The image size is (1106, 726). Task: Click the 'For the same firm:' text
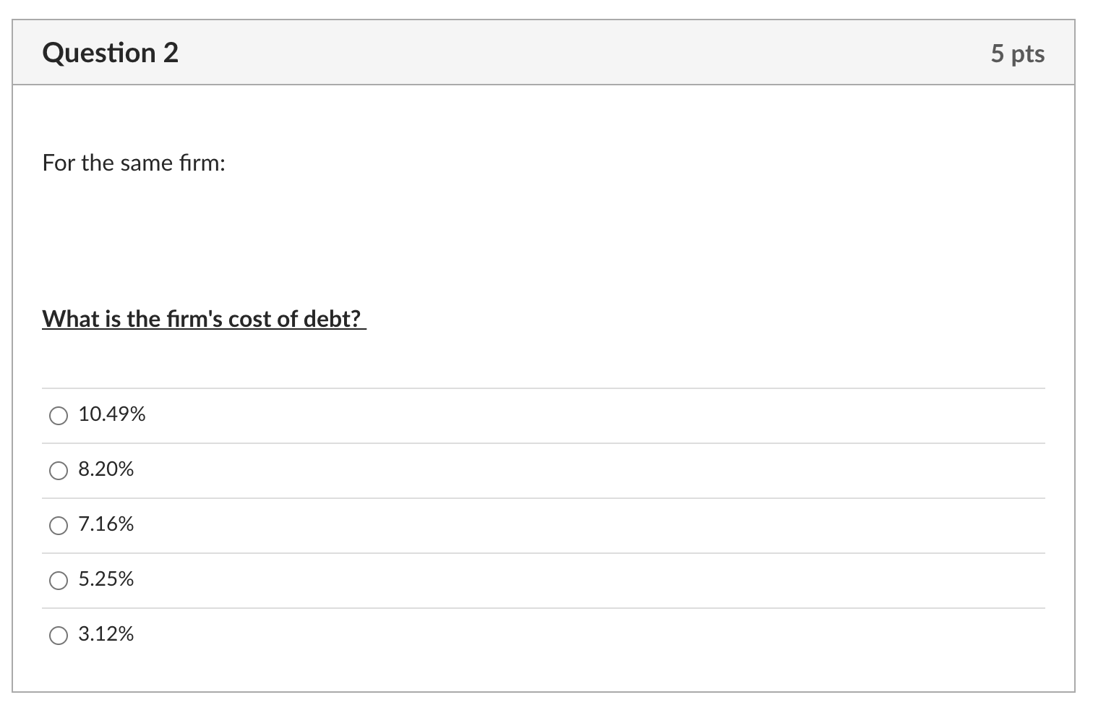click(134, 163)
